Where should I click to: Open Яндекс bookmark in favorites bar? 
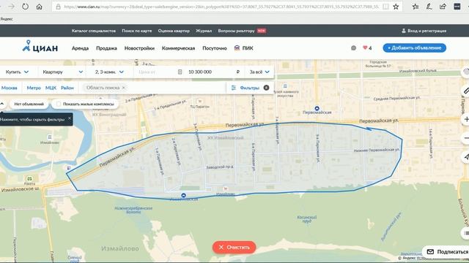click(7, 19)
